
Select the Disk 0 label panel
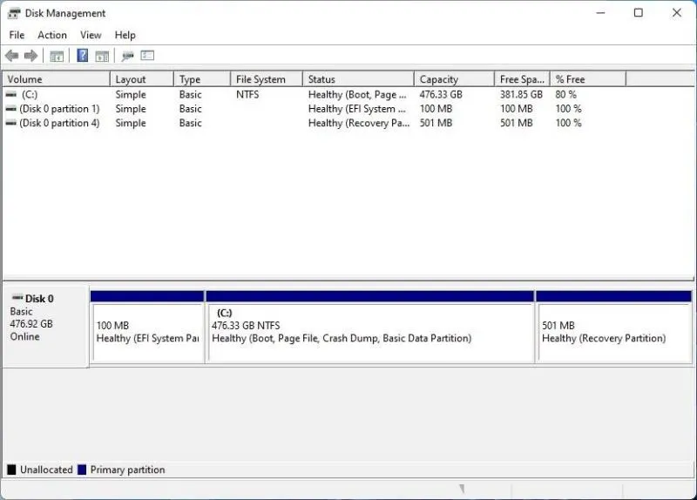click(x=45, y=328)
